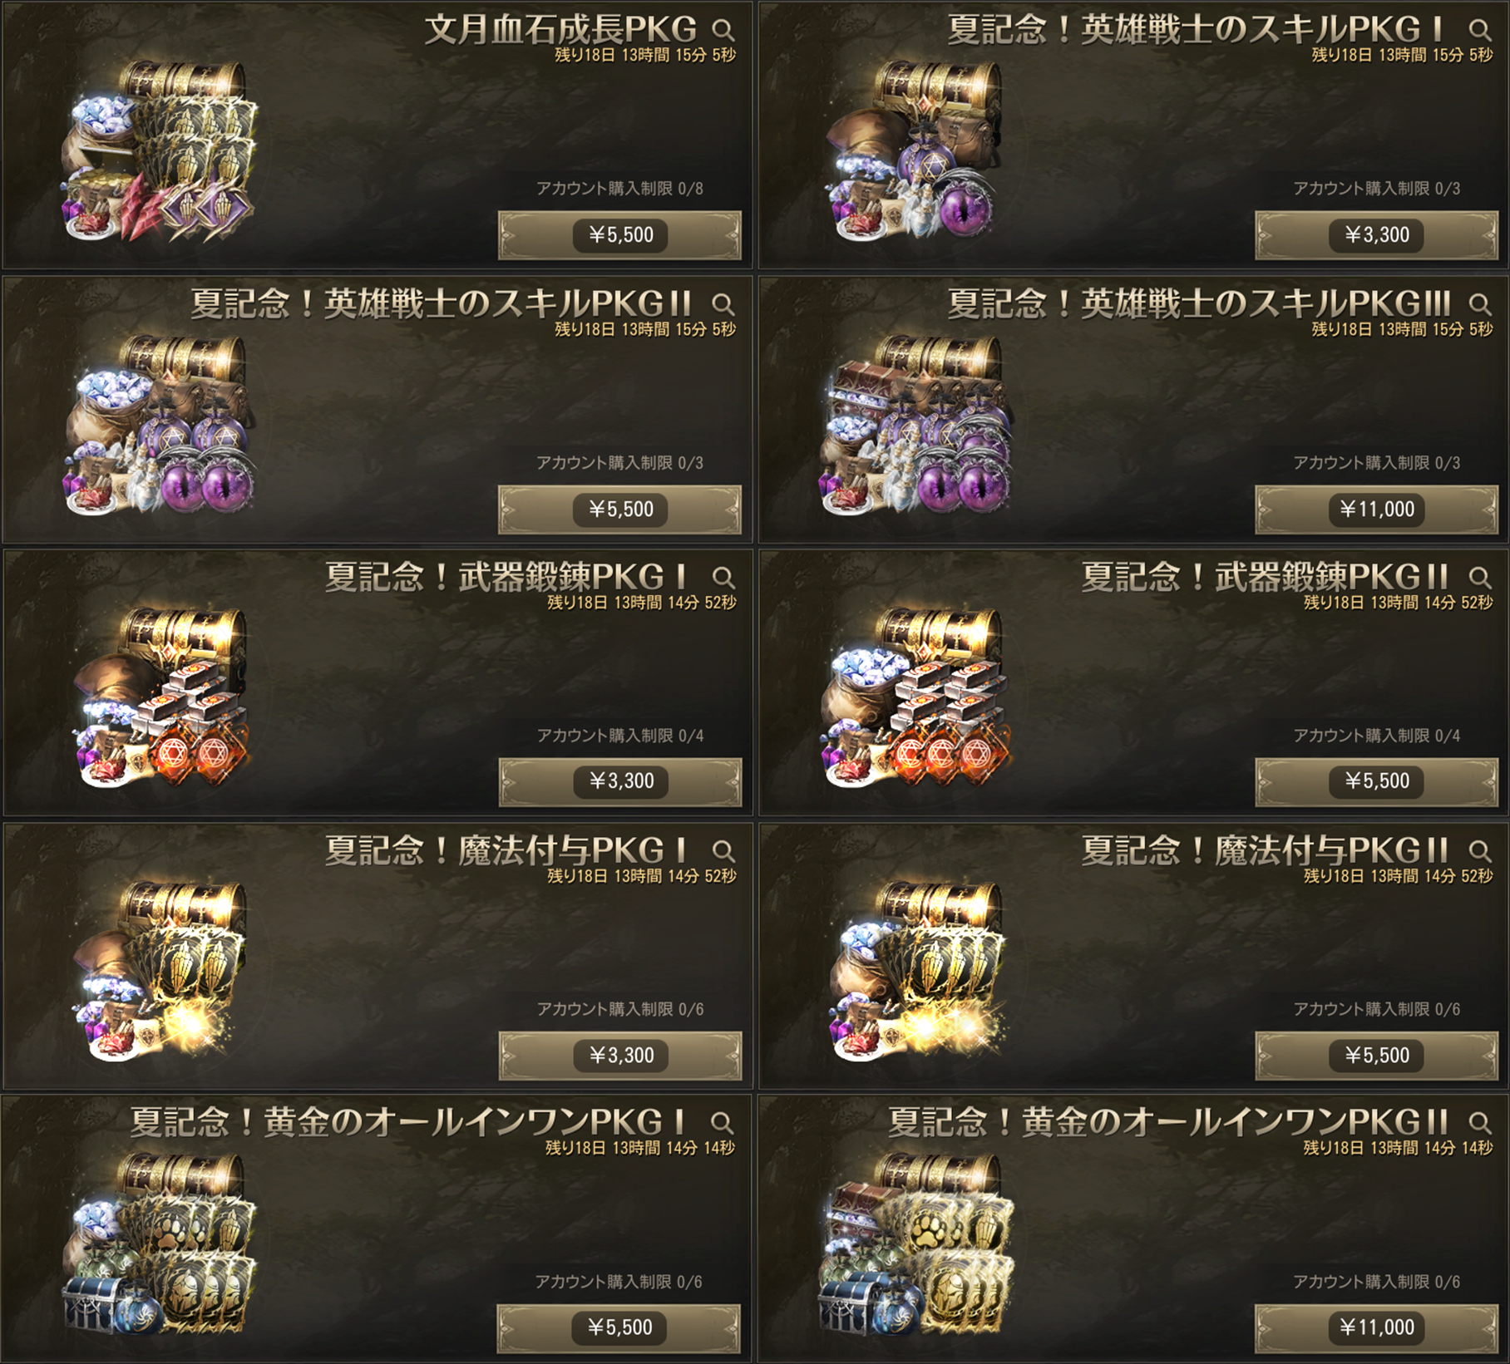Click magnifier beside 英雄戦士のスキルPKG II
Image resolution: width=1510 pixels, height=1364 pixels.
(x=723, y=304)
